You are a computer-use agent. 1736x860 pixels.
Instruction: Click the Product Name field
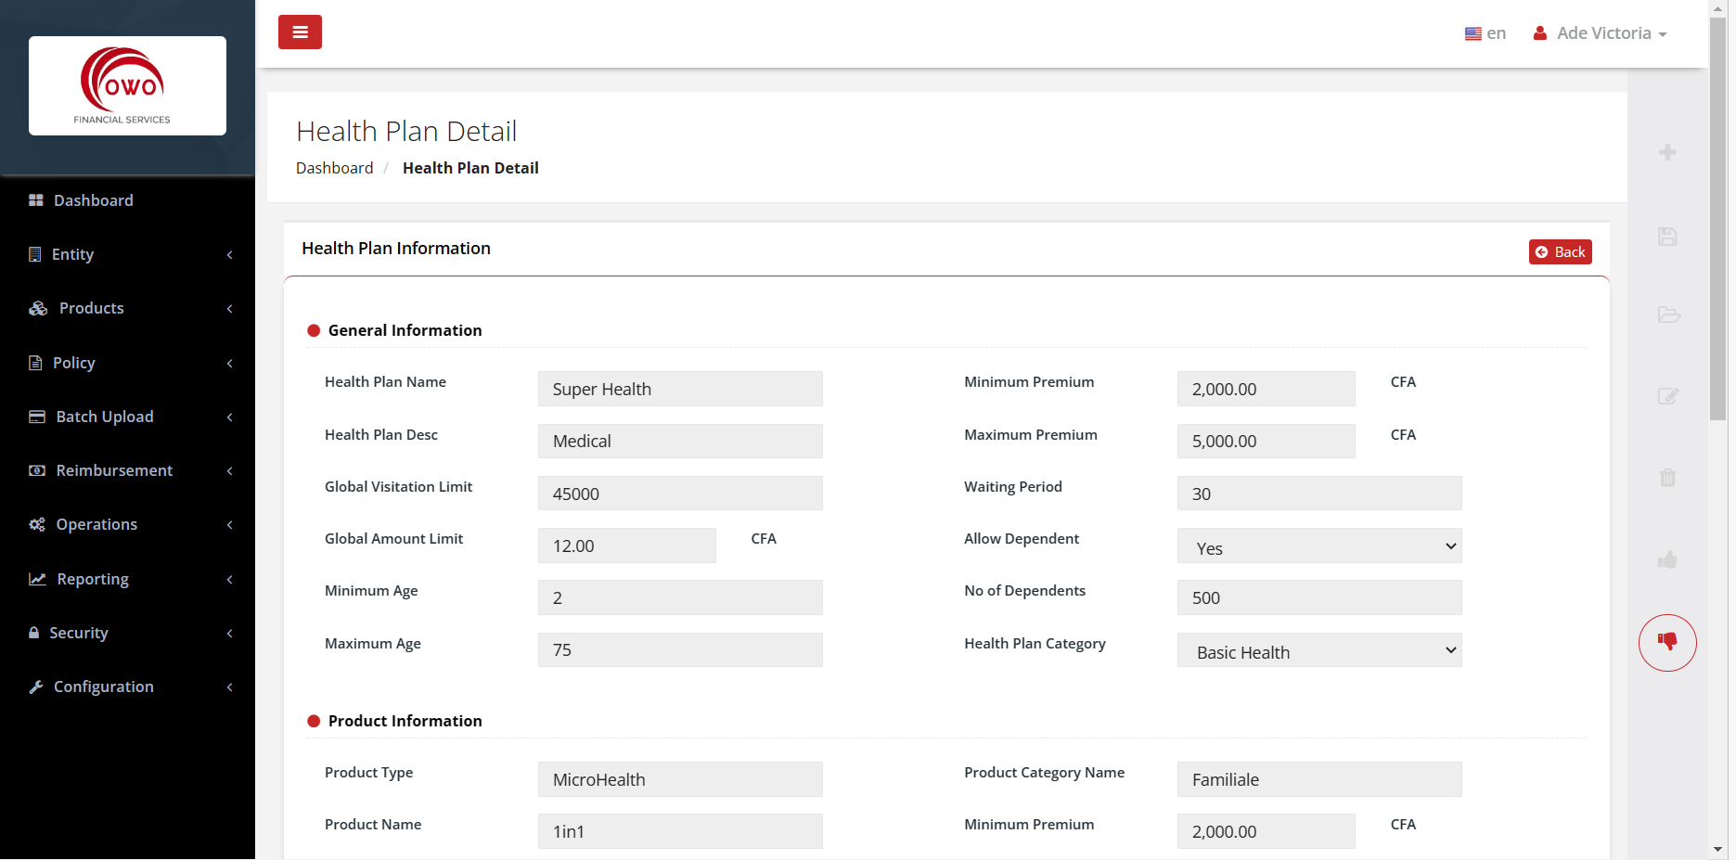(680, 831)
